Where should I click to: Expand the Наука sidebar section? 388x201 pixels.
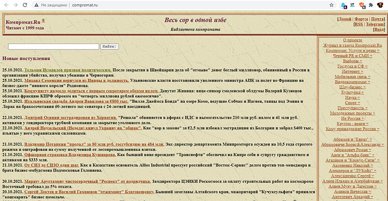tap(353, 98)
